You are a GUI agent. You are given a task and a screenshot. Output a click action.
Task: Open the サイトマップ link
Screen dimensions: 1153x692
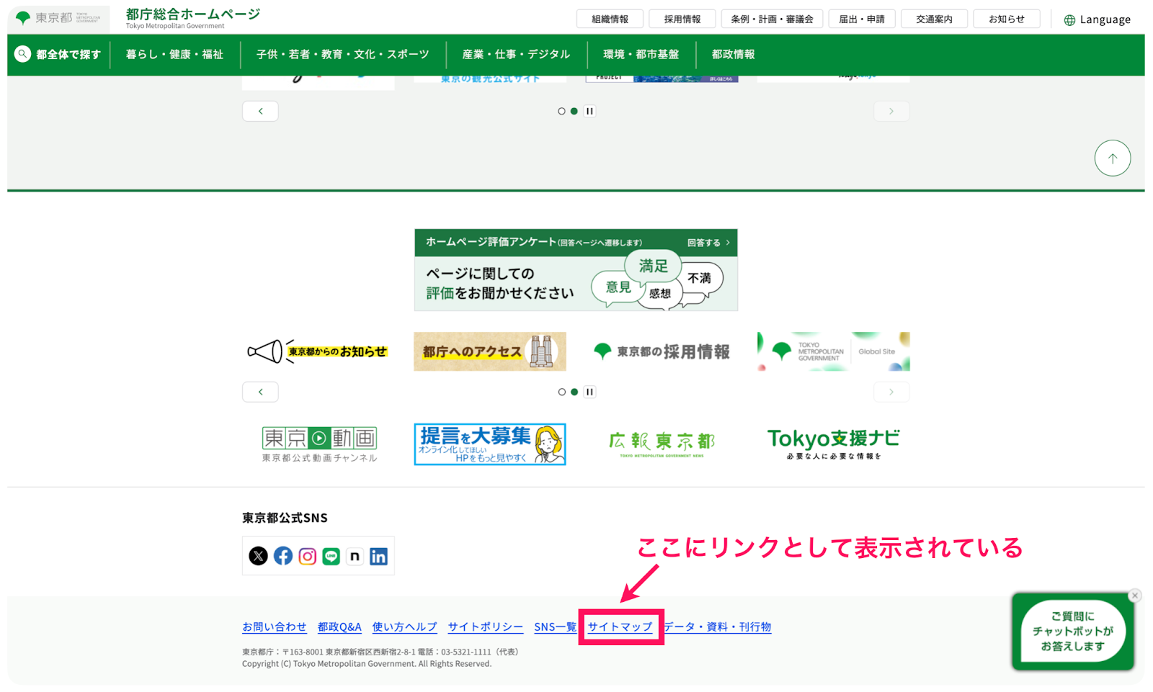click(620, 626)
